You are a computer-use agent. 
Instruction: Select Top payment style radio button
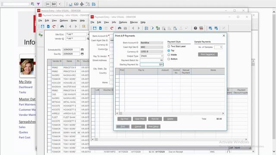[x=169, y=51]
